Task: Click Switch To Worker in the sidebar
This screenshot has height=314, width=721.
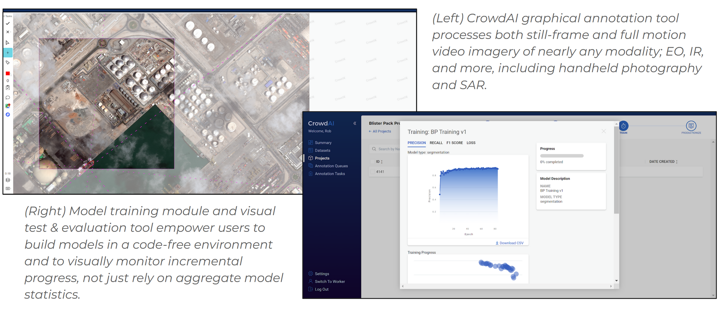Action: (330, 282)
